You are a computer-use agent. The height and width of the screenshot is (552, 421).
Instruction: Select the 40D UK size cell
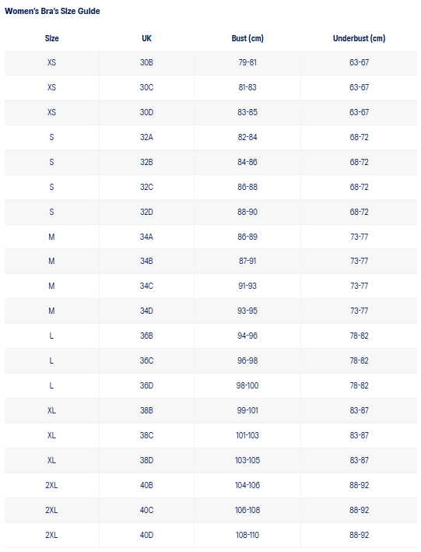[x=146, y=536]
